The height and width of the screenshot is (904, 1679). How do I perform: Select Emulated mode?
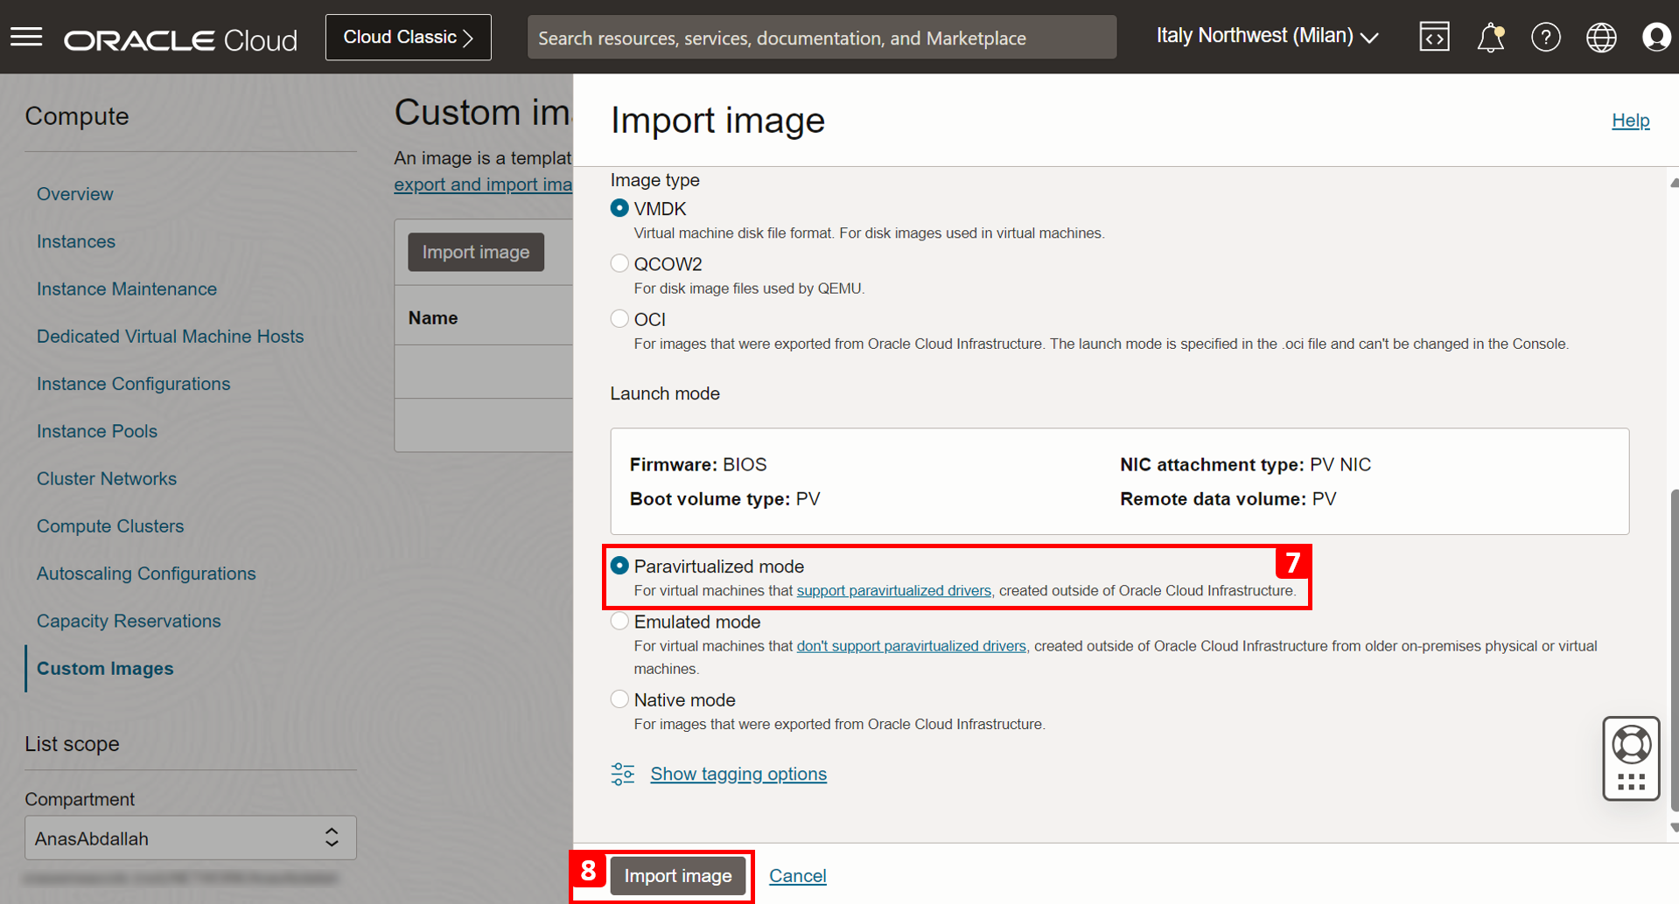pos(619,621)
